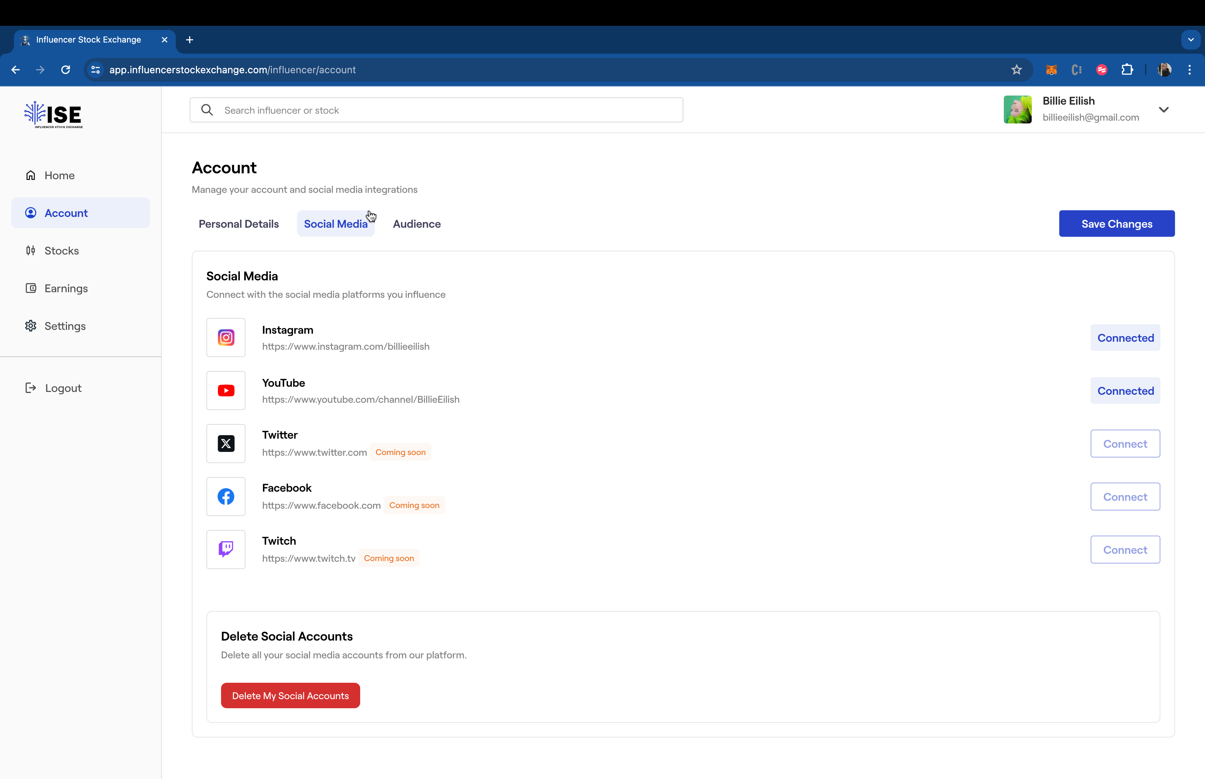Image resolution: width=1205 pixels, height=779 pixels.
Task: Select the Social Media tab
Action: coord(336,224)
